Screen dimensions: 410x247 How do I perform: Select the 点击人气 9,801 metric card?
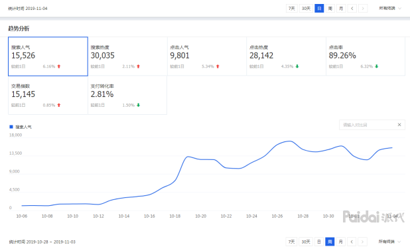click(x=207, y=56)
